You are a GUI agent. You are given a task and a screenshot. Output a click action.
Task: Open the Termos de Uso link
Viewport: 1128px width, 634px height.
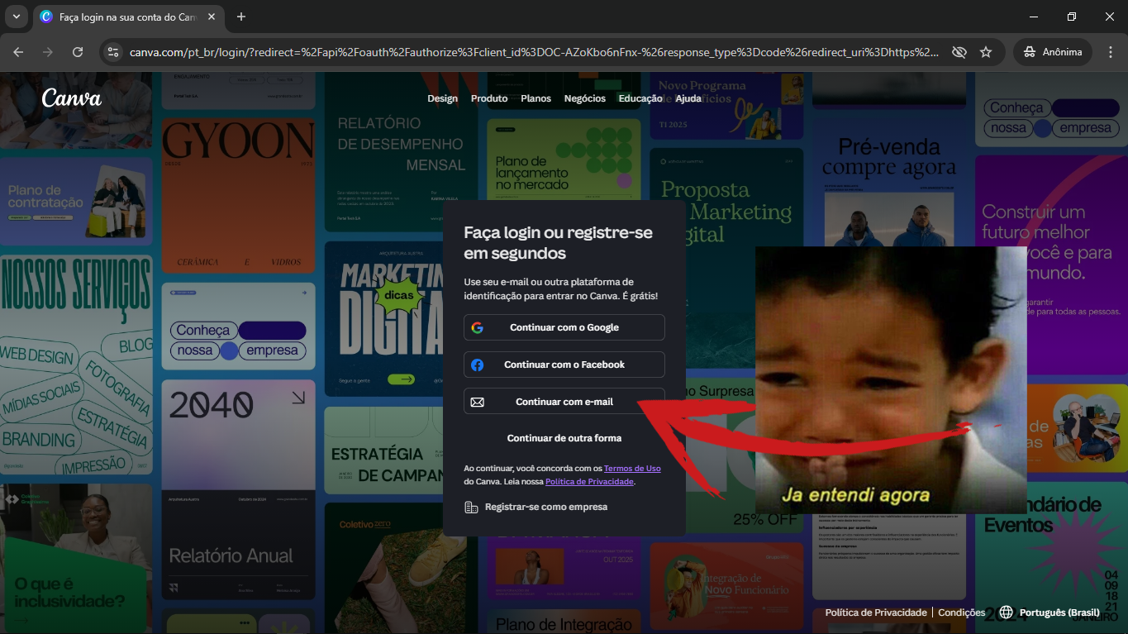tap(632, 469)
